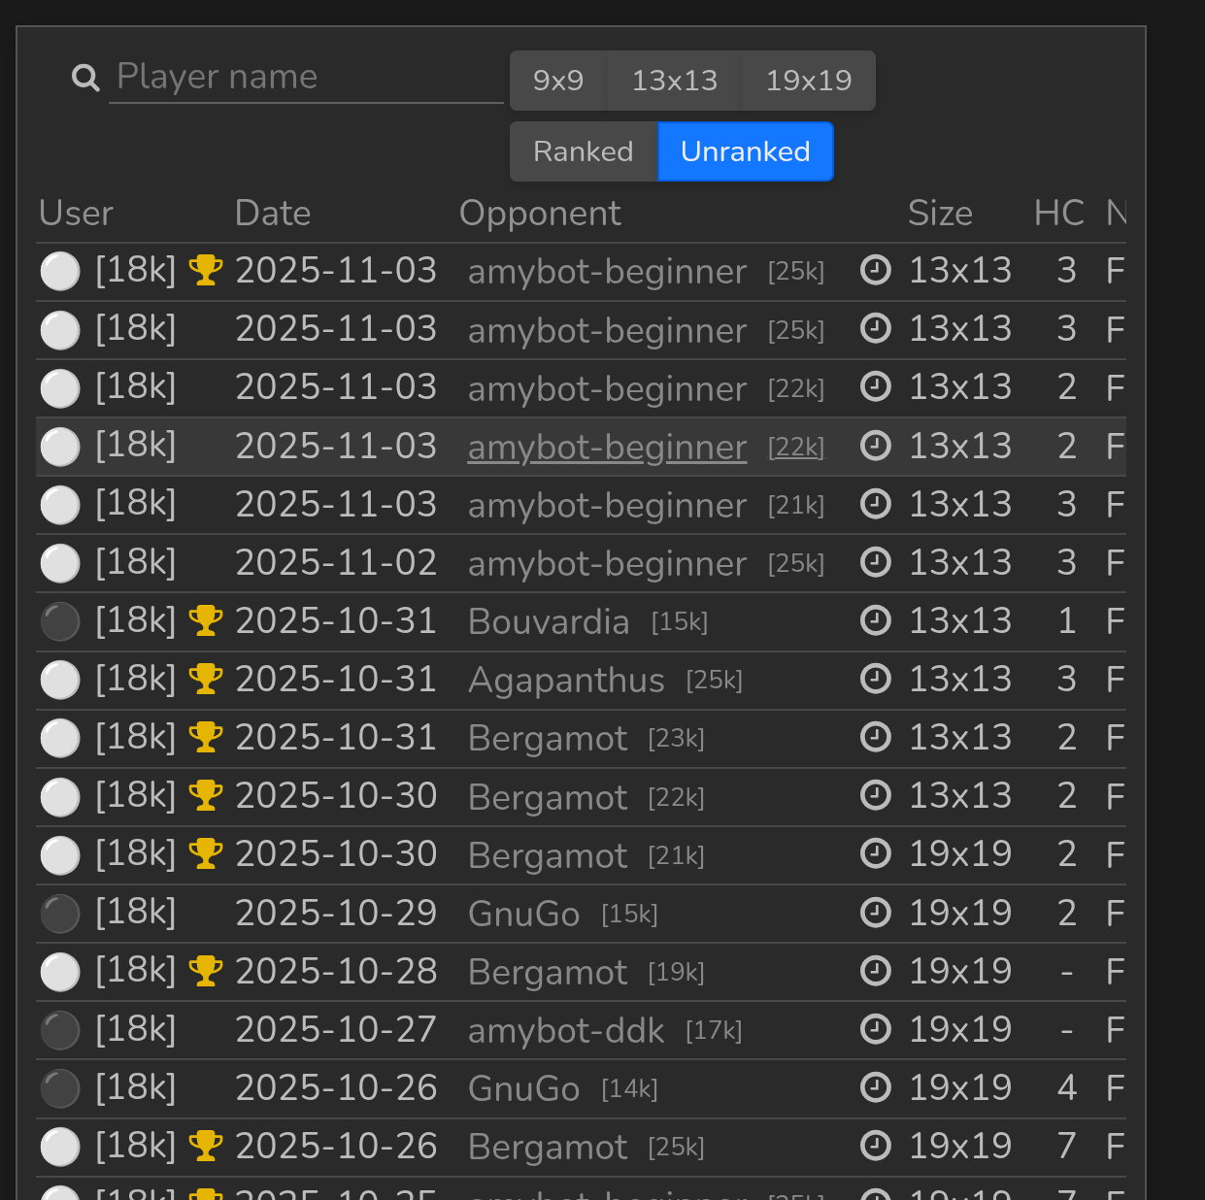This screenshot has width=1205, height=1200.
Task: Click the trophy icon in the Agapanthus row
Action: coord(206,680)
